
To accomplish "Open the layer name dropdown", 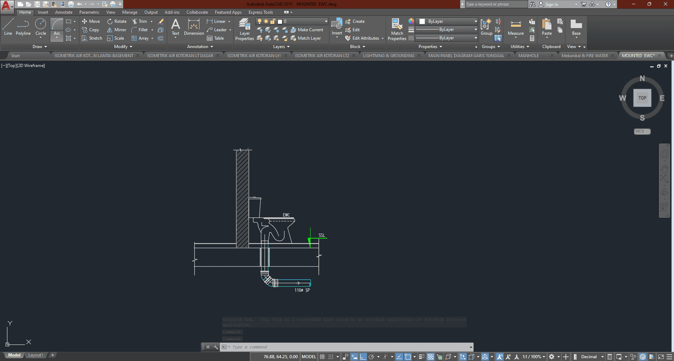I will click(x=326, y=21).
